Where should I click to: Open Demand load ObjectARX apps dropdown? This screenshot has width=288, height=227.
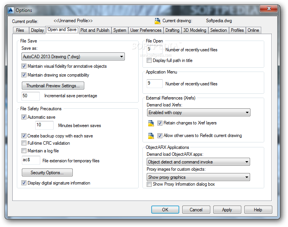click(x=198, y=162)
